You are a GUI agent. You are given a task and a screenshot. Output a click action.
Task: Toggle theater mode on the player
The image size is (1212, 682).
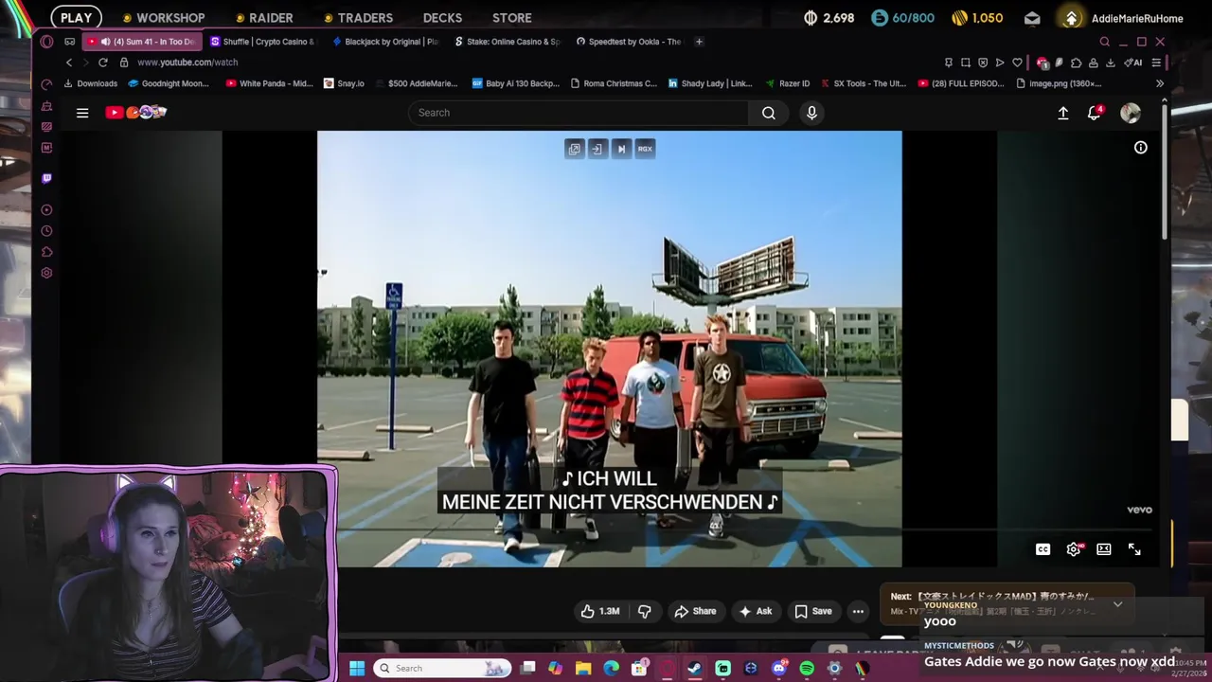pos(1104,549)
